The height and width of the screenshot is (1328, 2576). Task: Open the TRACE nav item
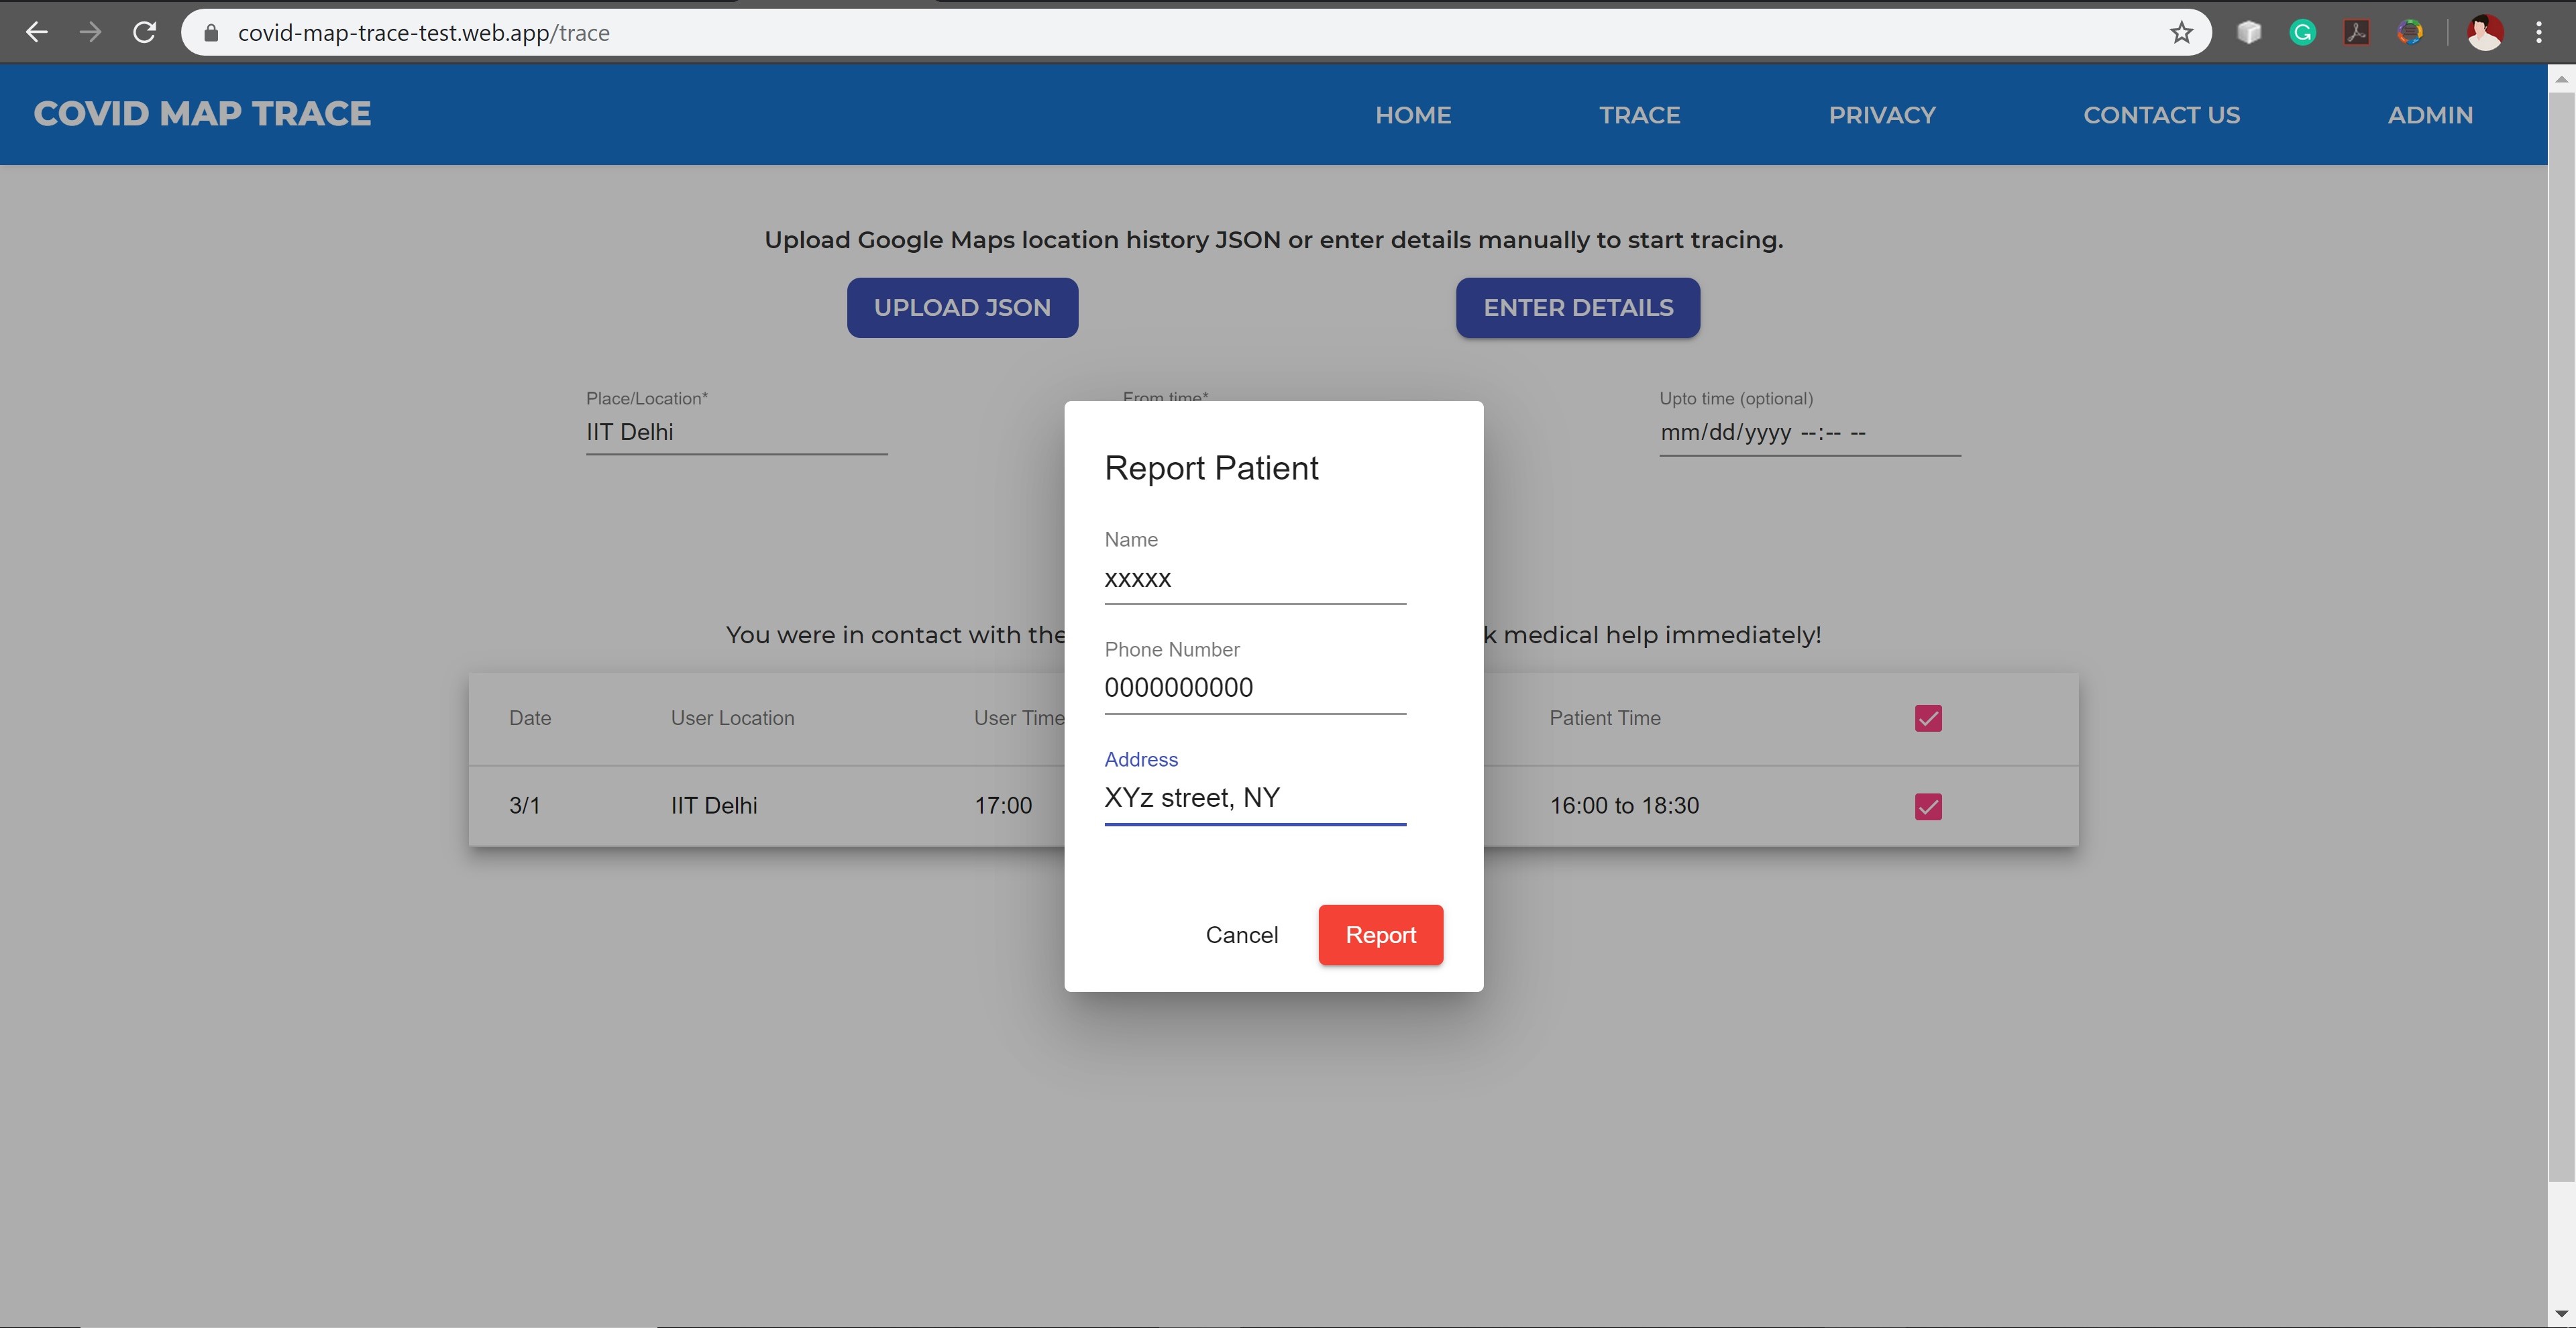click(1639, 115)
